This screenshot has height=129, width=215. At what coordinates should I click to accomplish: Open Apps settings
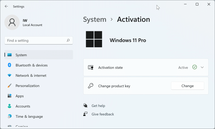[39, 96]
